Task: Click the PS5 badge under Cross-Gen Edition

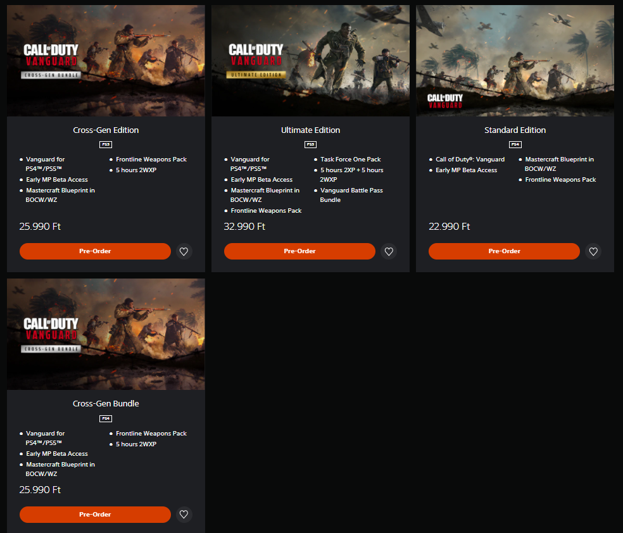Action: (106, 144)
